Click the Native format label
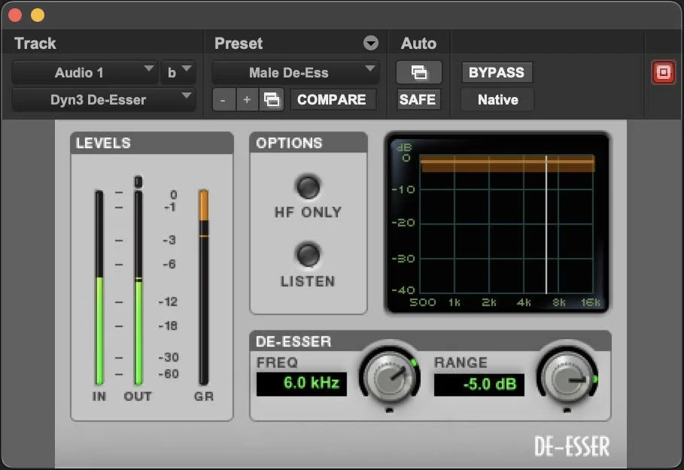684x470 pixels. [x=497, y=100]
